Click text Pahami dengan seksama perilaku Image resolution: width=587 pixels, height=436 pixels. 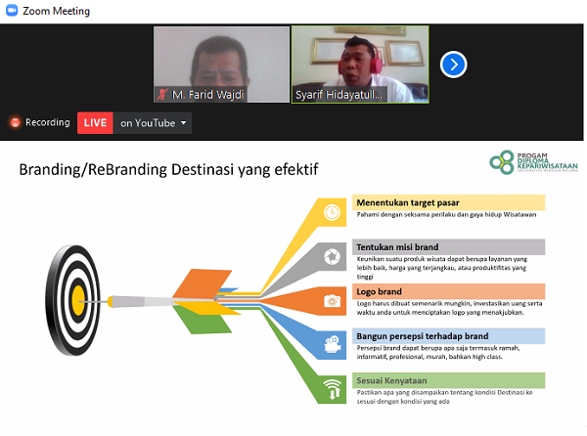click(446, 215)
